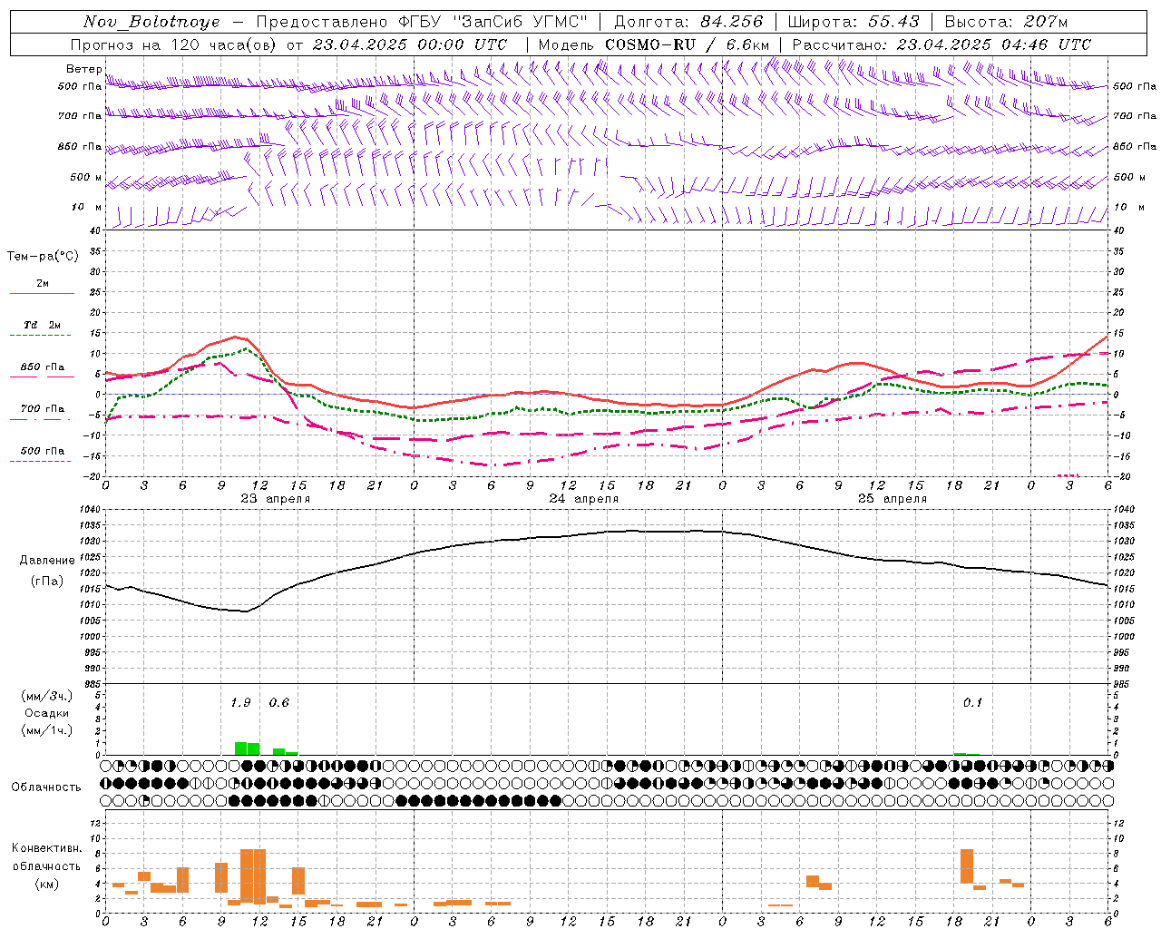Screen dimensions: 1161x929
Task: Click the 'Рассчитано: 23.04.2025 04:46 UTC' timestamp
Action: click(x=941, y=44)
